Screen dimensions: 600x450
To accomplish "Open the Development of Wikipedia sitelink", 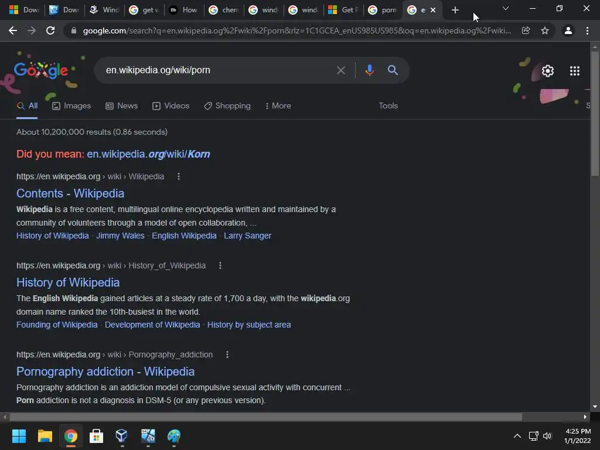I will coord(152,325).
